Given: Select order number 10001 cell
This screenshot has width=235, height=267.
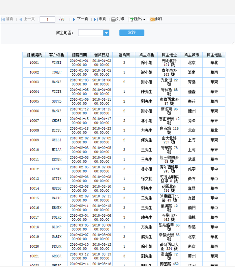Looking at the screenshot, I should 34,63.
